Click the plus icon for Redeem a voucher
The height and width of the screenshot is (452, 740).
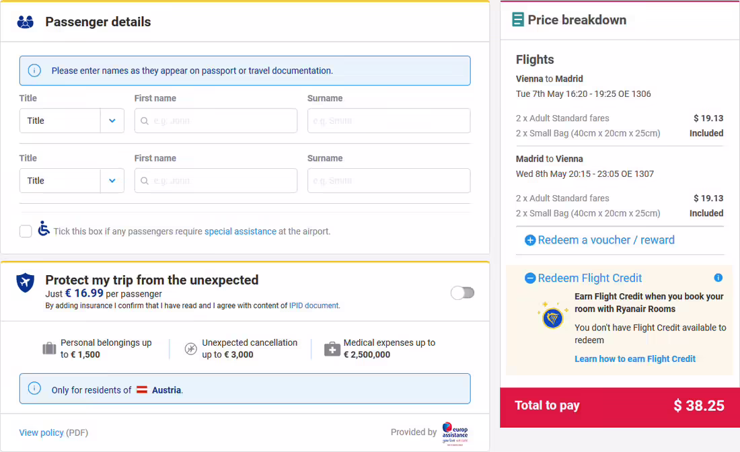(530, 240)
